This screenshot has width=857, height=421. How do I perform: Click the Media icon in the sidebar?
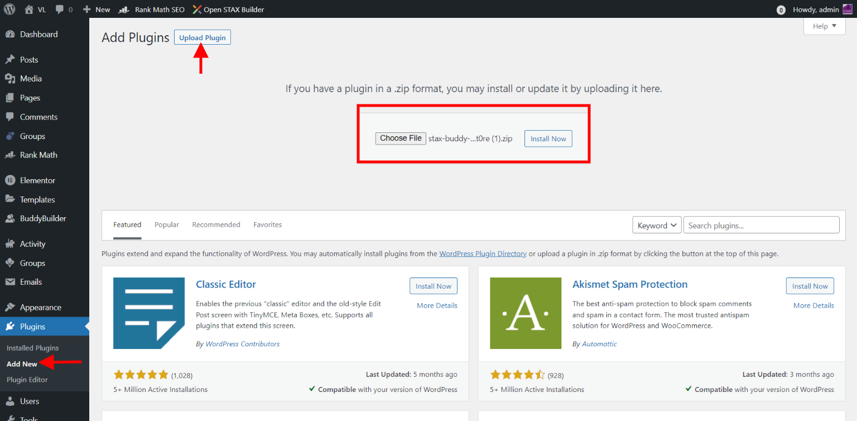pos(10,79)
